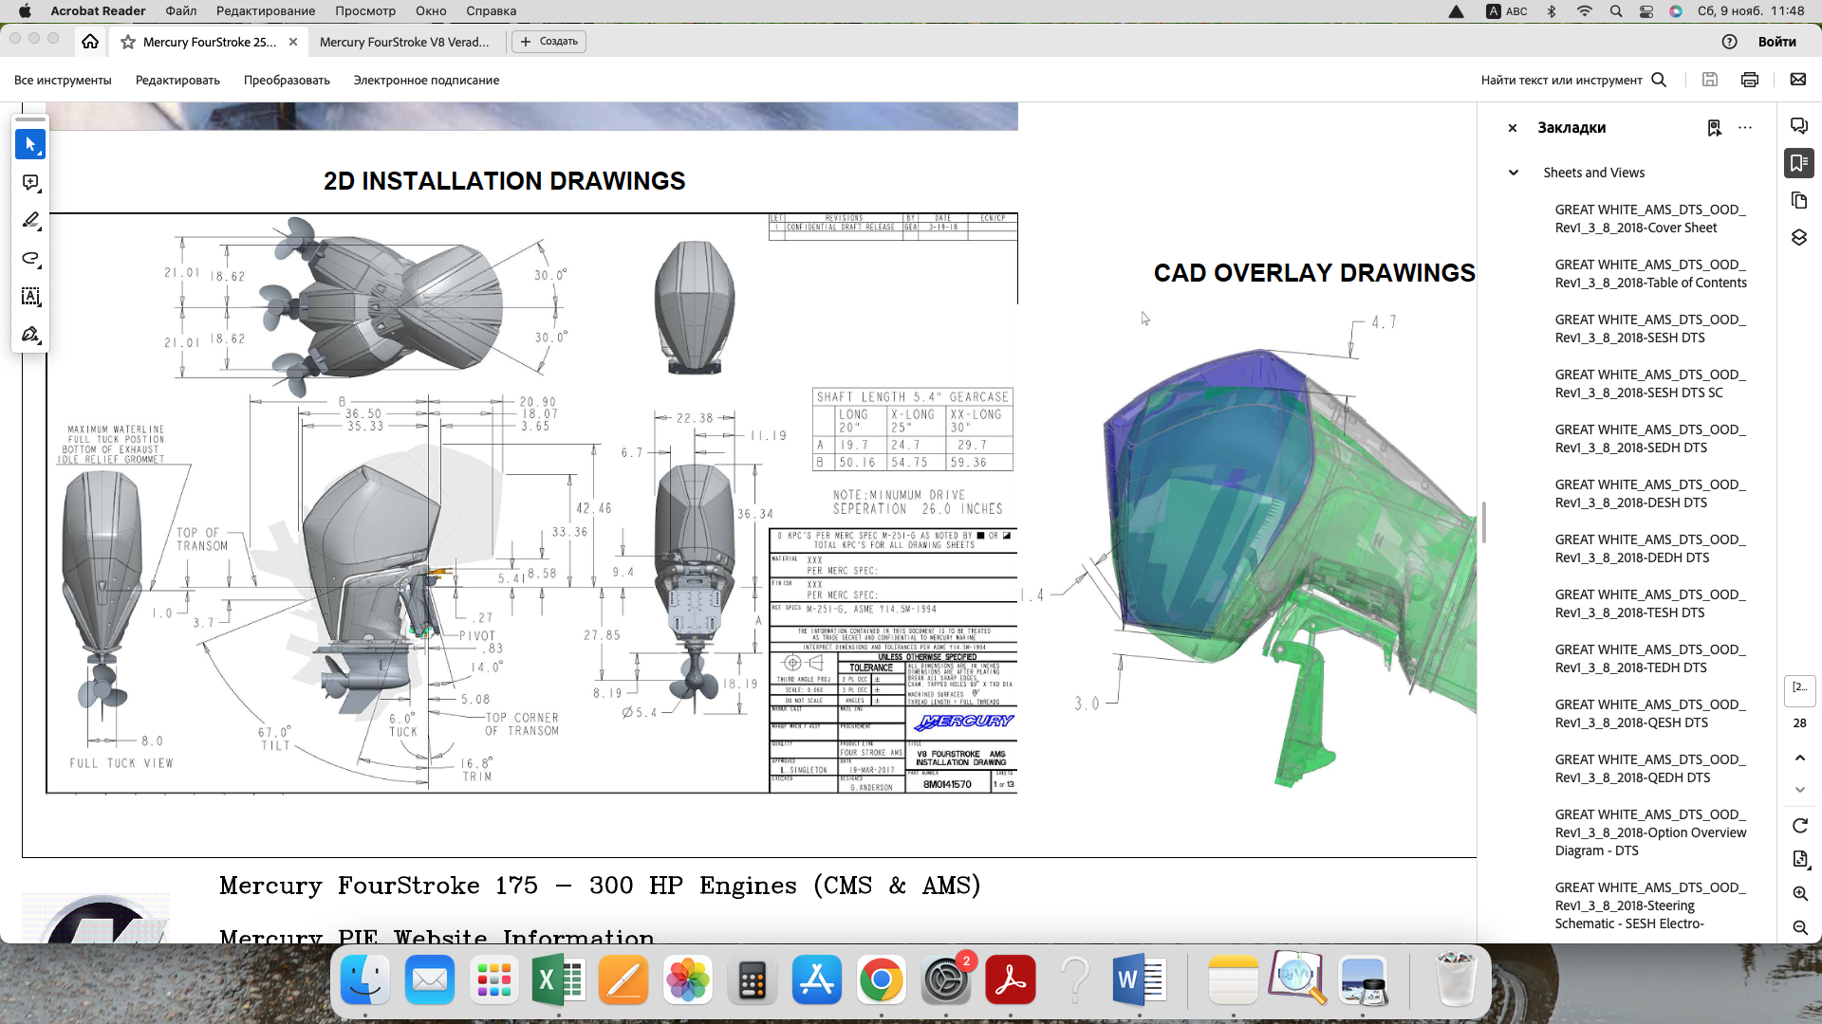The height and width of the screenshot is (1024, 1822).
Task: Open the layers panel icon
Action: coord(1799,237)
